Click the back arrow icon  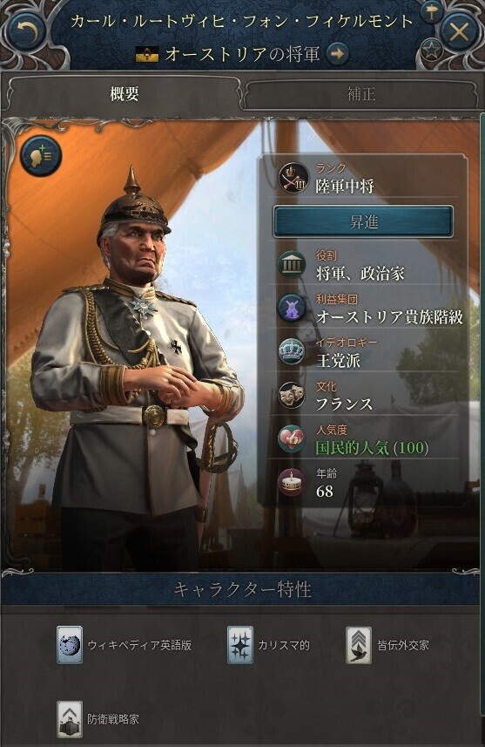tap(26, 32)
